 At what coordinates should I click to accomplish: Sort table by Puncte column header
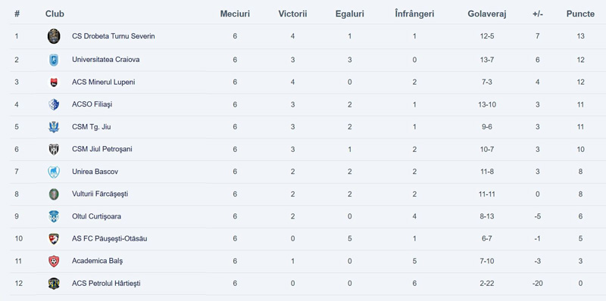tap(580, 14)
